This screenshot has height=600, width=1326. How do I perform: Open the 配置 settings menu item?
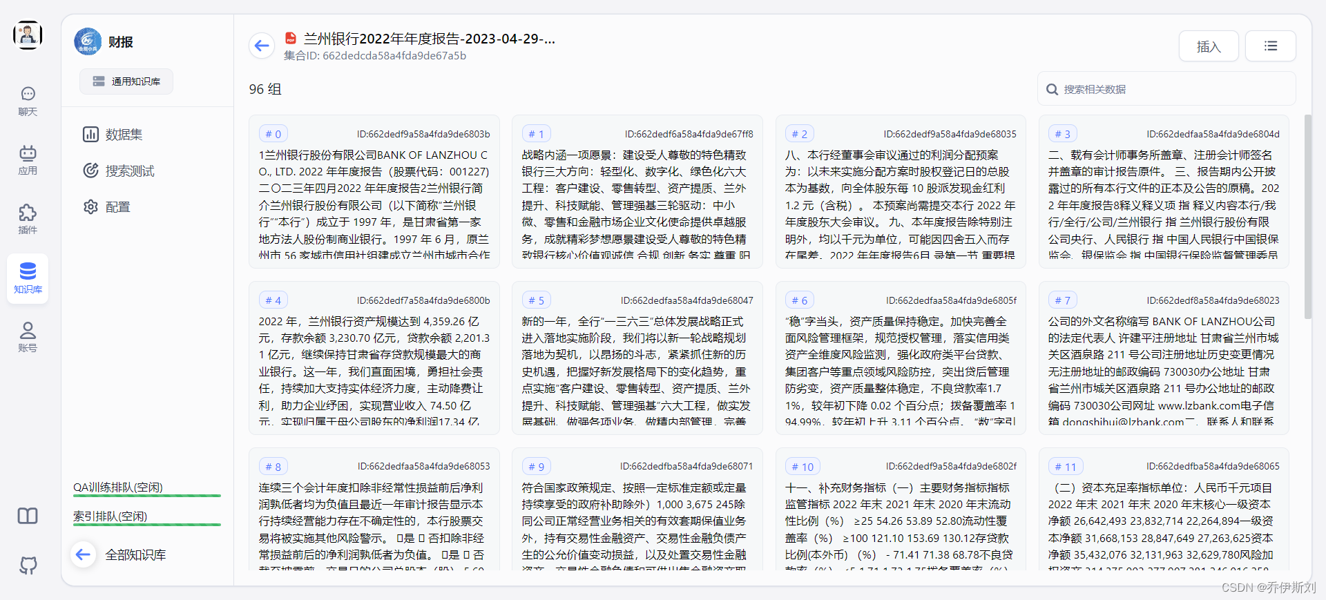click(x=106, y=206)
